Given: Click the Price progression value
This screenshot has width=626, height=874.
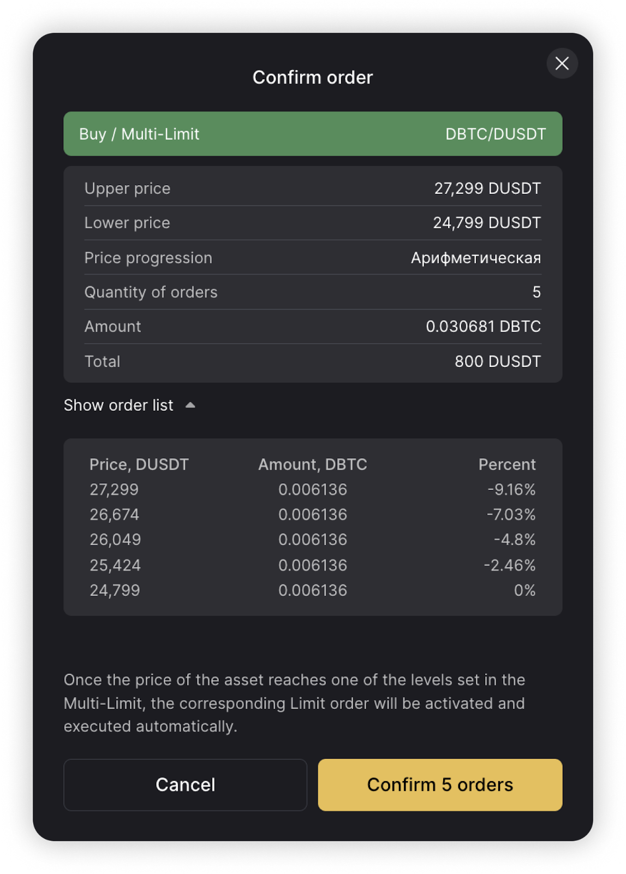Looking at the screenshot, I should point(475,258).
